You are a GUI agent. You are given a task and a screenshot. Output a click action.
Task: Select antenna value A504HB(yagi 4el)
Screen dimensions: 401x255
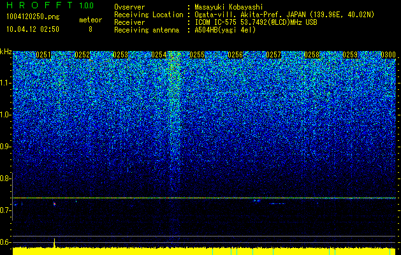[x=225, y=30]
